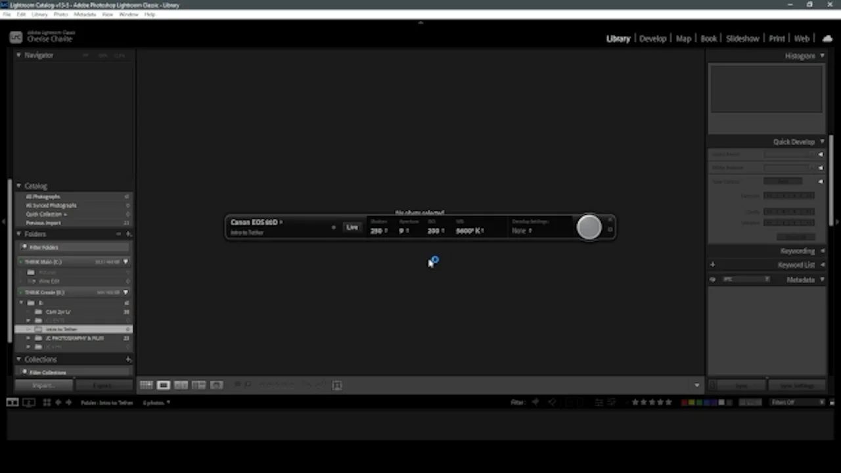Viewport: 841px width, 473px height.
Task: Click the Lightroom Classic logo badge
Action: (x=16, y=37)
